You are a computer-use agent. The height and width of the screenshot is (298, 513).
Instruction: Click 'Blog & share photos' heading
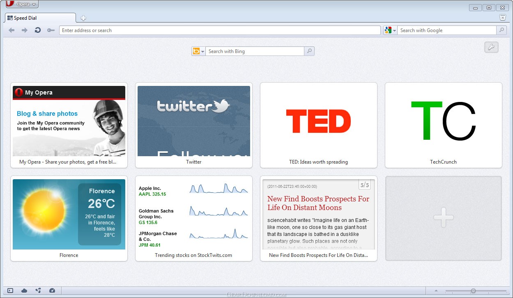(47, 114)
